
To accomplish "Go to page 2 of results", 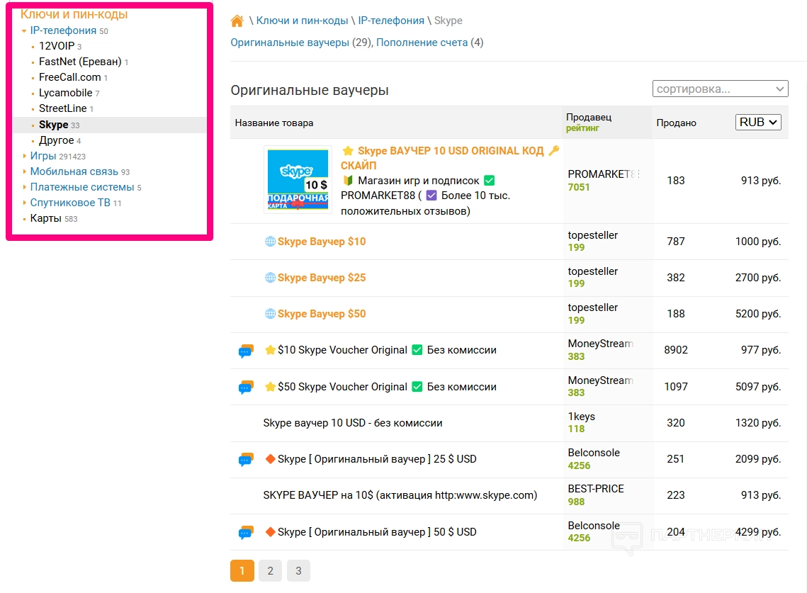I will 270,570.
